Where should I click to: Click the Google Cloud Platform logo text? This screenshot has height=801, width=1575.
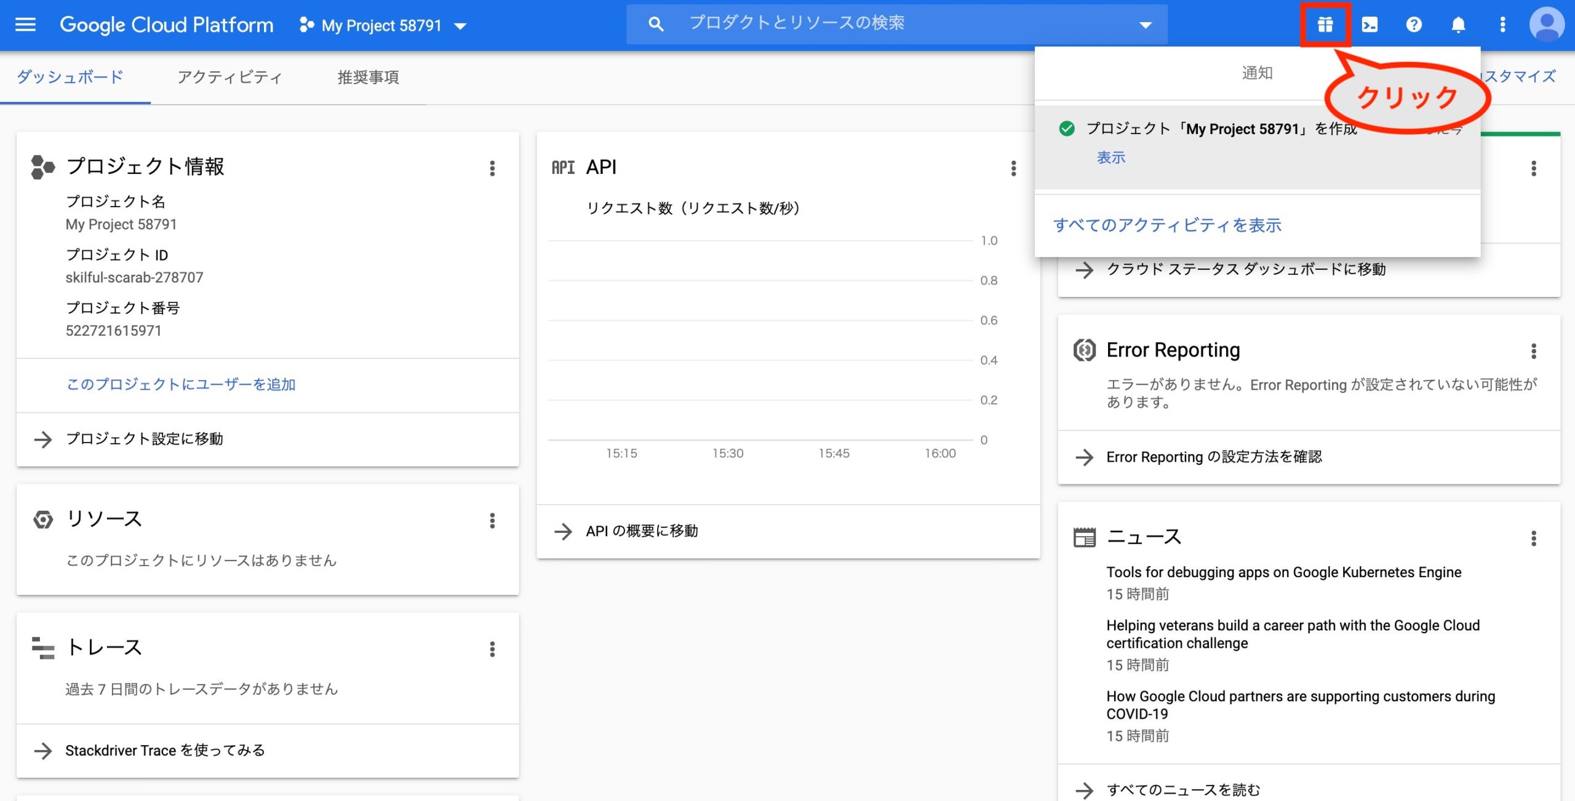(x=166, y=25)
